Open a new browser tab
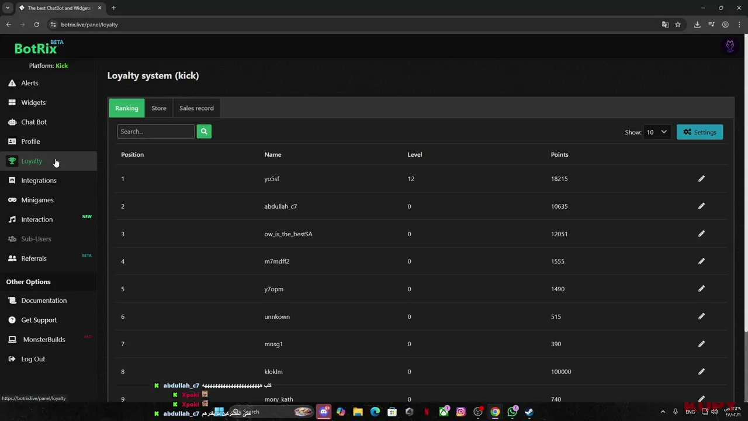This screenshot has width=748, height=421. point(113,8)
